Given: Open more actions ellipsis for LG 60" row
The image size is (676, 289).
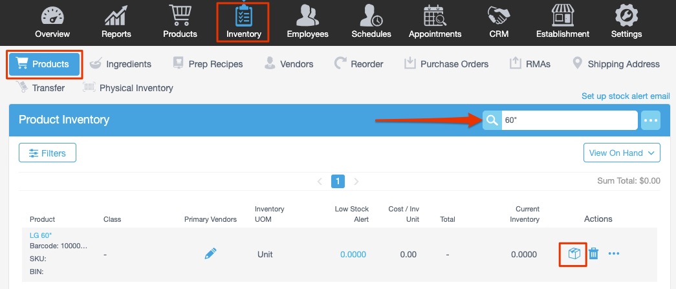Looking at the screenshot, I should [614, 254].
